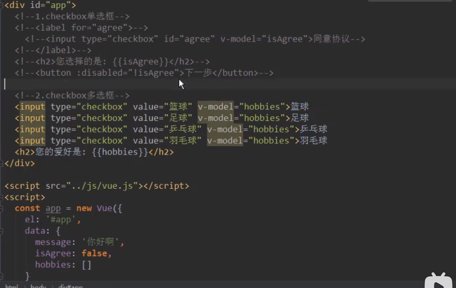The image size is (456, 288).
Task: Click trailing 足球 label text after tag
Action: tap(300, 118)
